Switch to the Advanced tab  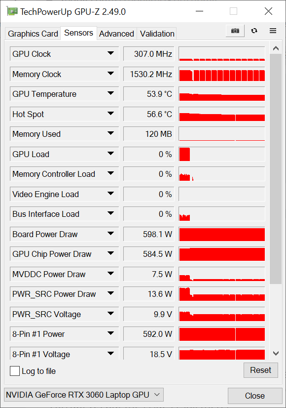pos(116,34)
